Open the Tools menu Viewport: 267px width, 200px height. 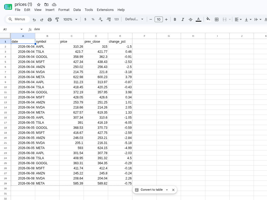tap(89, 10)
